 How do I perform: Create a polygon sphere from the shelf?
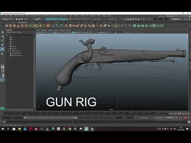tap(7, 26)
